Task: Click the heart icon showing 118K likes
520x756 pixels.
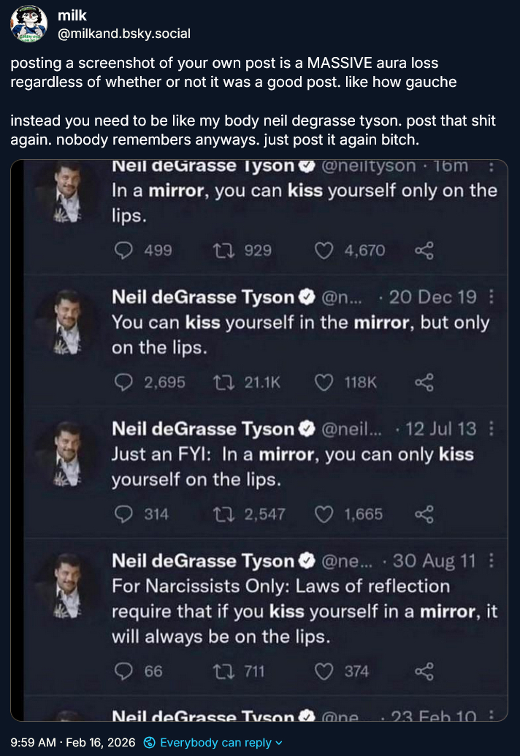Action: tap(323, 382)
